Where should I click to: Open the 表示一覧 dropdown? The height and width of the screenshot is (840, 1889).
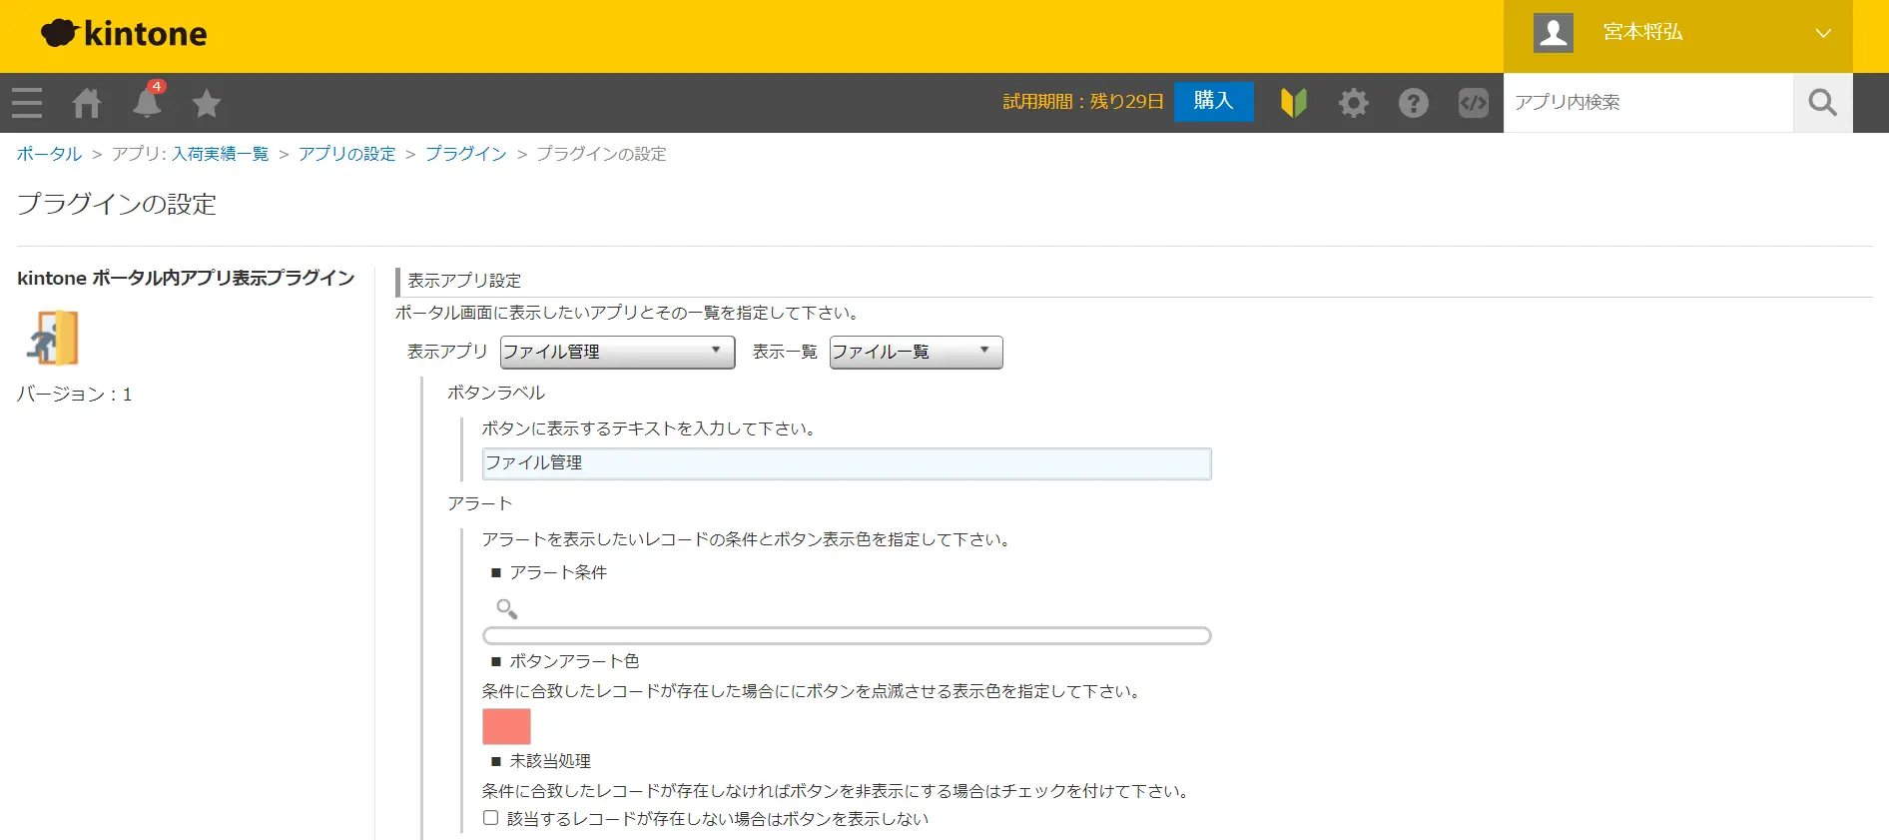click(x=916, y=352)
